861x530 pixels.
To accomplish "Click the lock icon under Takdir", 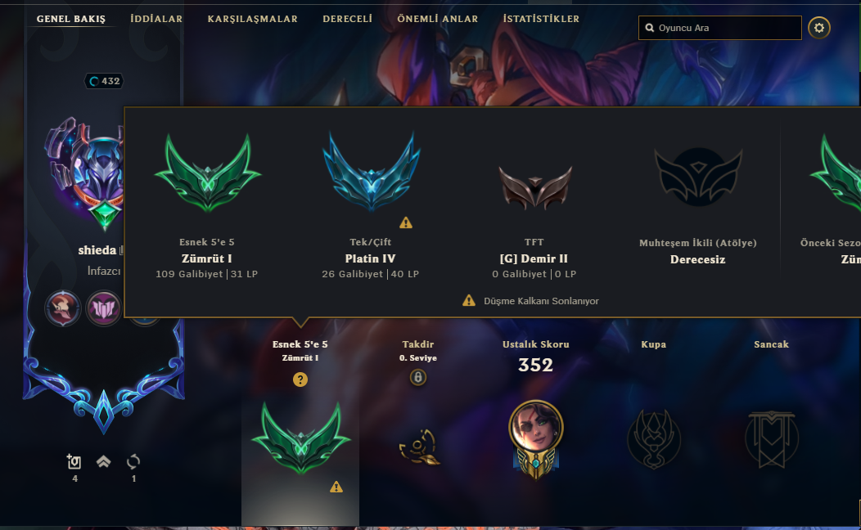I will [418, 378].
